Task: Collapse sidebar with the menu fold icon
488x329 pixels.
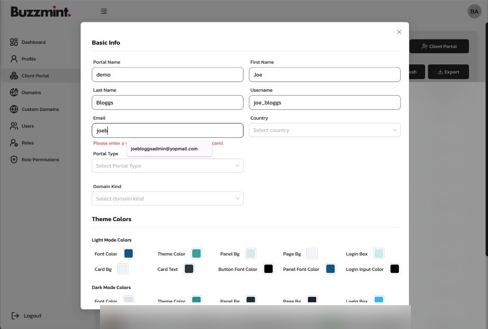Action: (x=104, y=11)
